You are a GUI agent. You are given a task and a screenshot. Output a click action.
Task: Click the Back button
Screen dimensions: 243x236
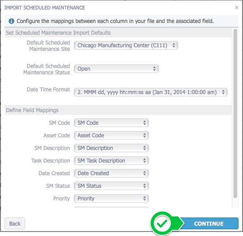[x=15, y=223]
